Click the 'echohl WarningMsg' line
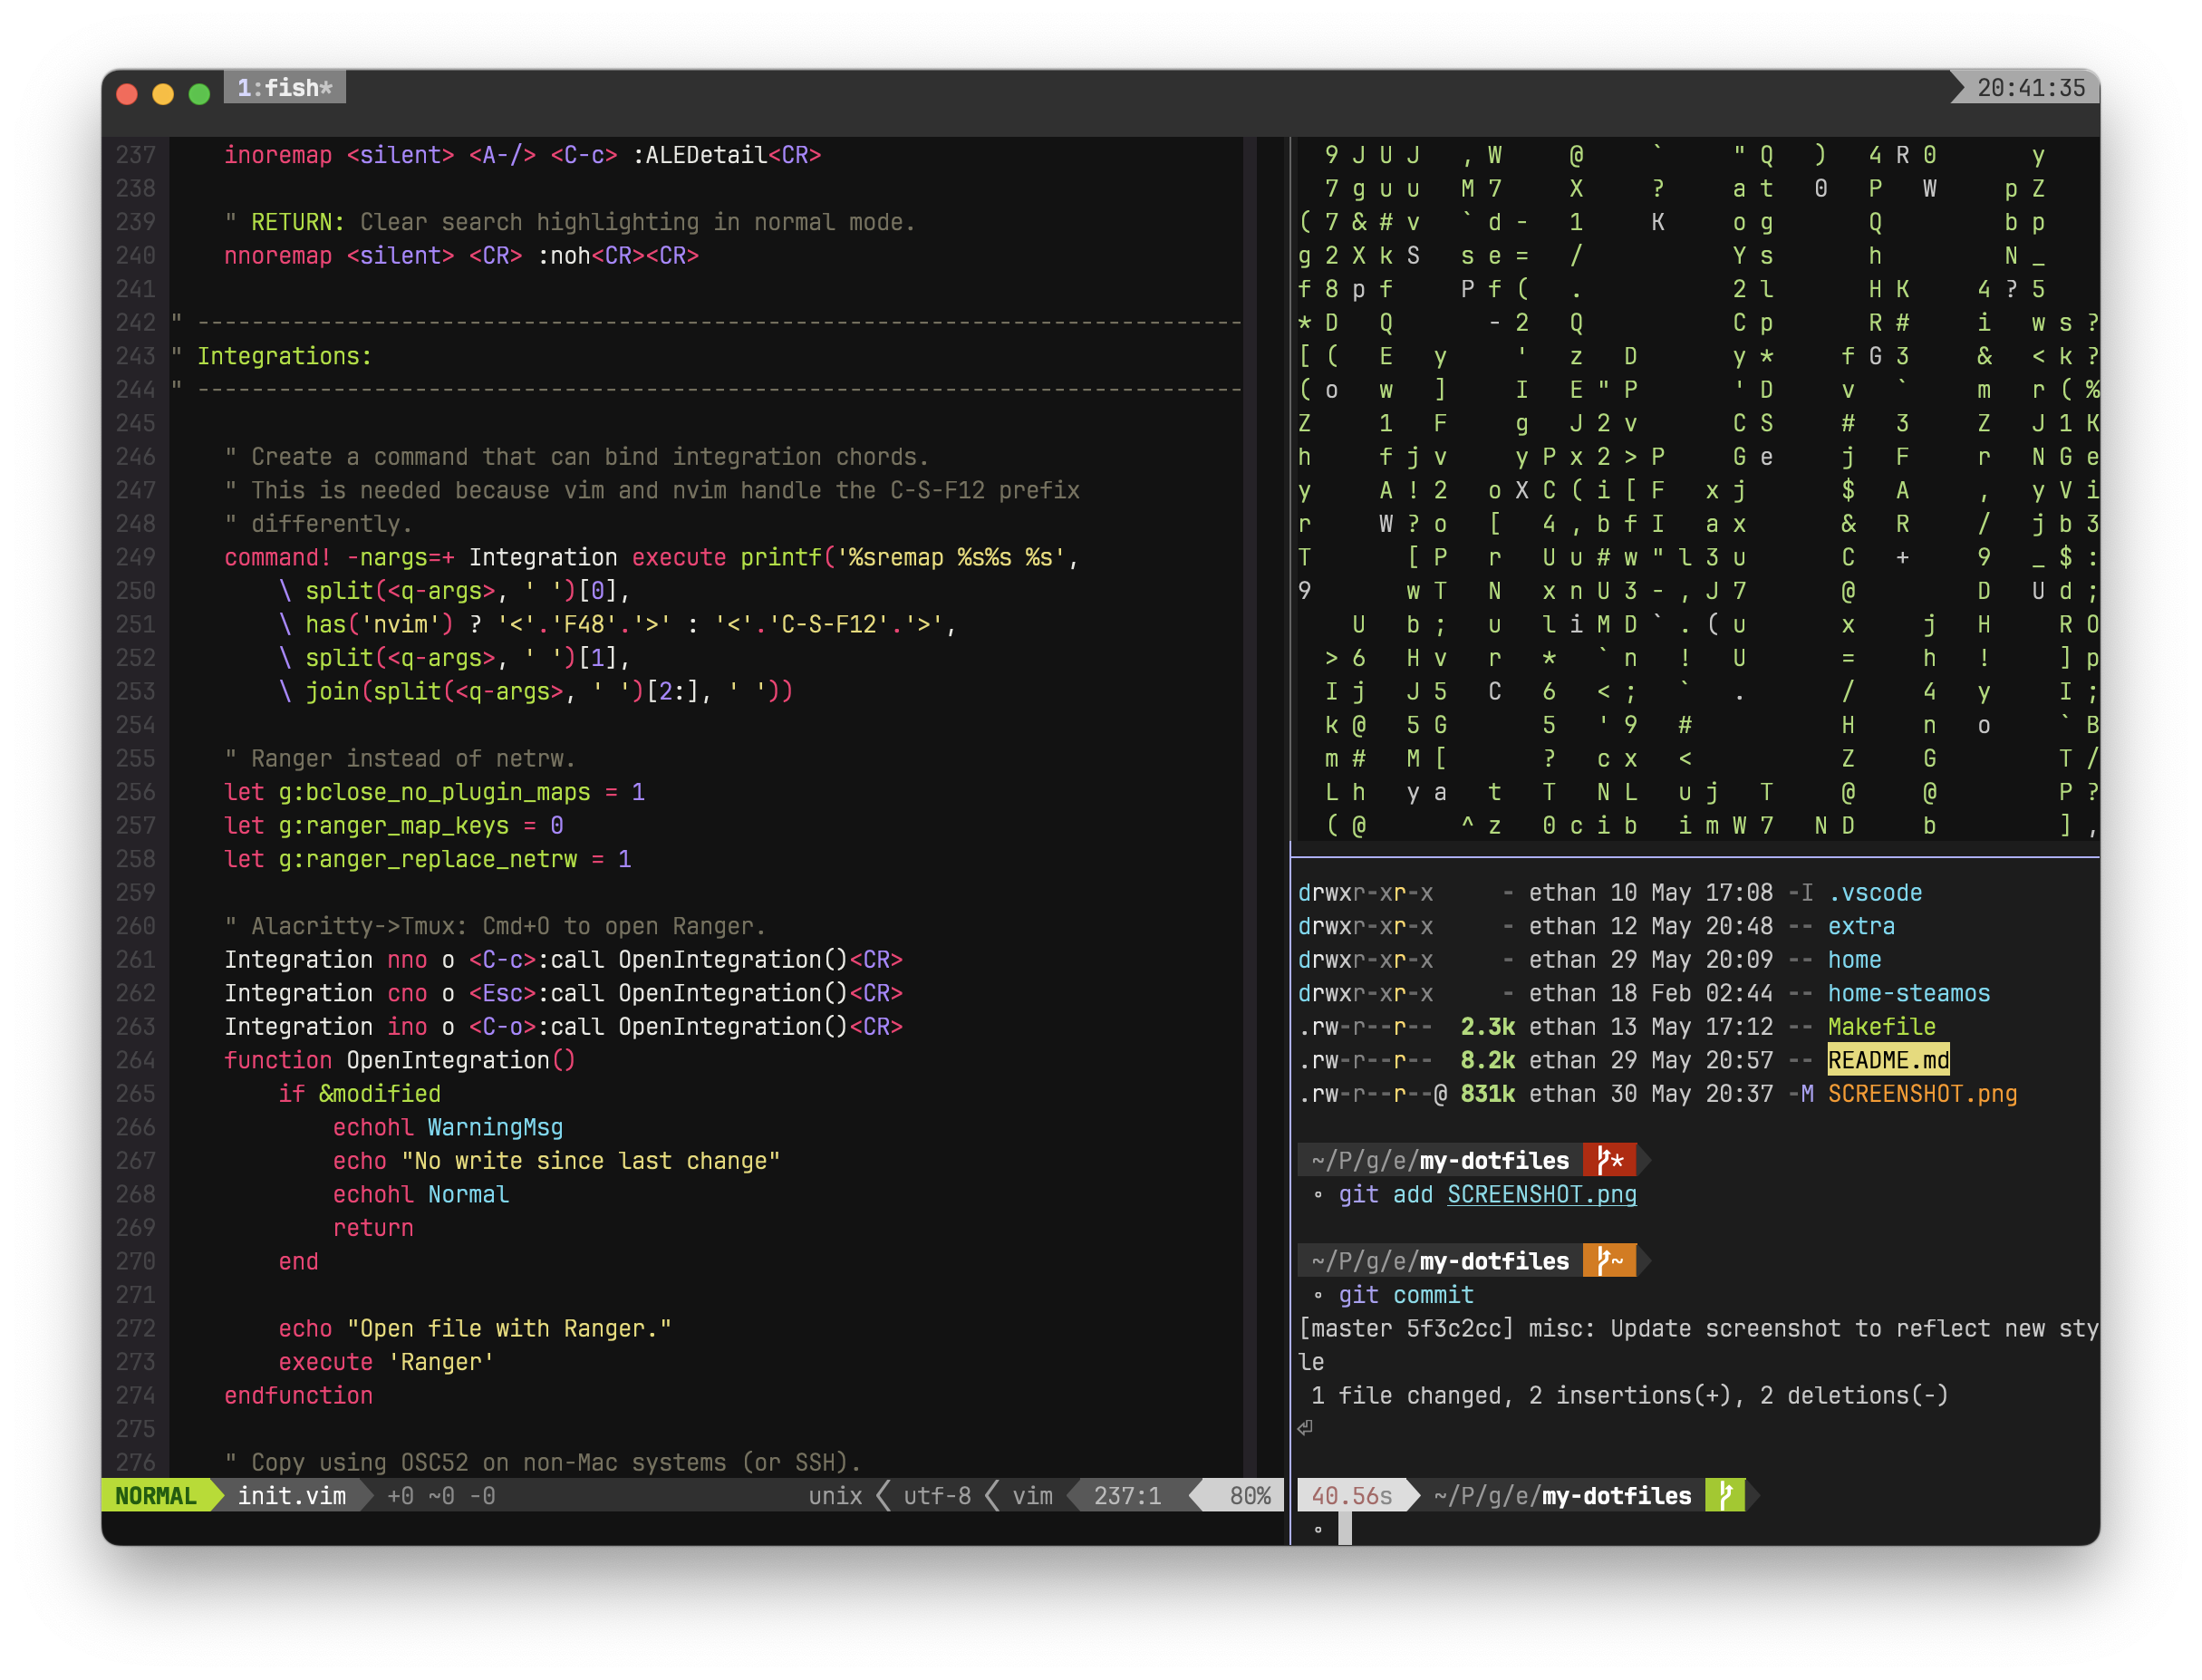Image resolution: width=2202 pixels, height=1680 pixels. pyautogui.click(x=447, y=1127)
